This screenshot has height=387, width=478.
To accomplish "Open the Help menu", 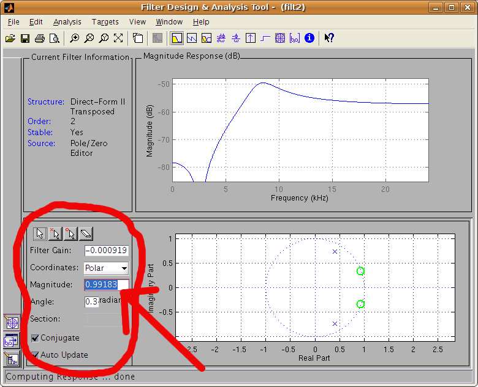I will (x=201, y=22).
